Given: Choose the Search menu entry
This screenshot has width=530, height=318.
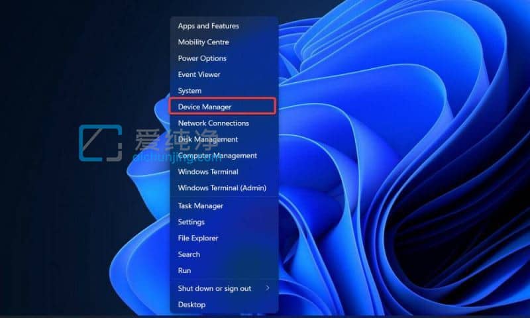Looking at the screenshot, I should pos(189,254).
